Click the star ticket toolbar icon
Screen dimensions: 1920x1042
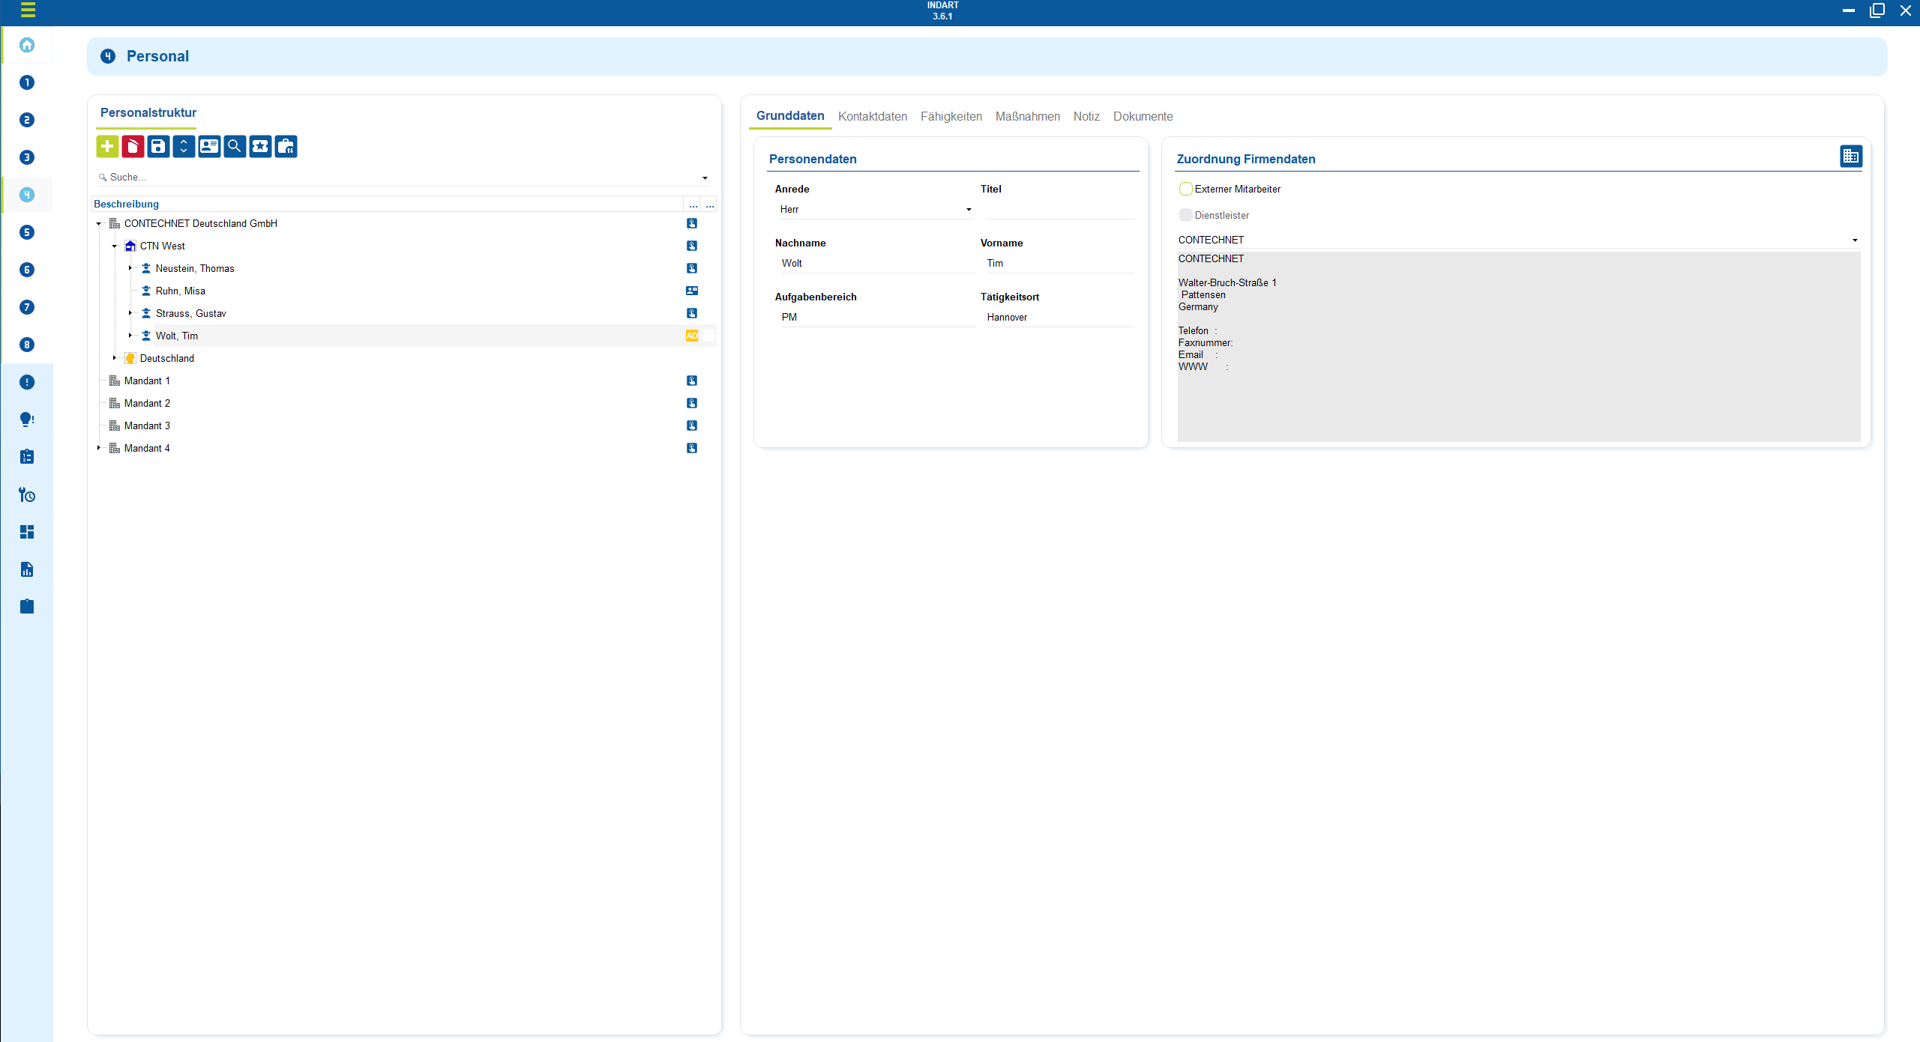(260, 147)
